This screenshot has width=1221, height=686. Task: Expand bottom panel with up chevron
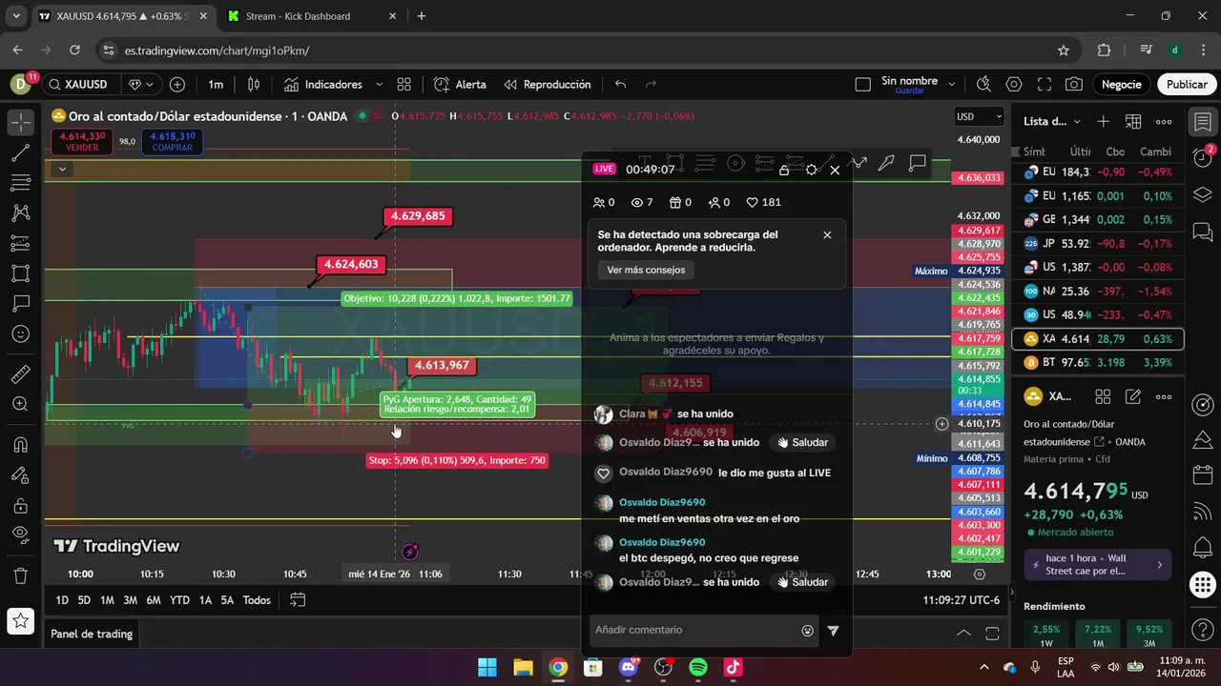click(x=963, y=634)
